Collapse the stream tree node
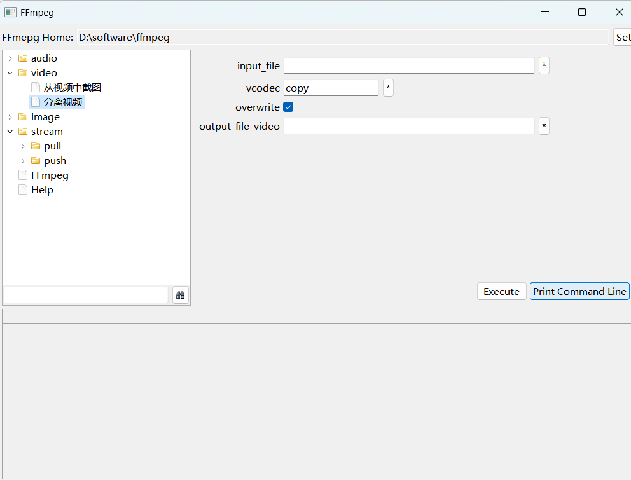 pyautogui.click(x=10, y=132)
